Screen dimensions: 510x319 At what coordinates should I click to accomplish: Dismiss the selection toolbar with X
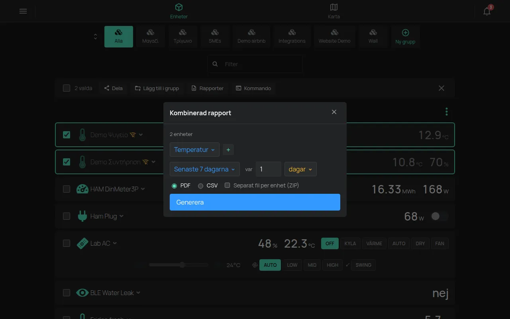pos(441,88)
